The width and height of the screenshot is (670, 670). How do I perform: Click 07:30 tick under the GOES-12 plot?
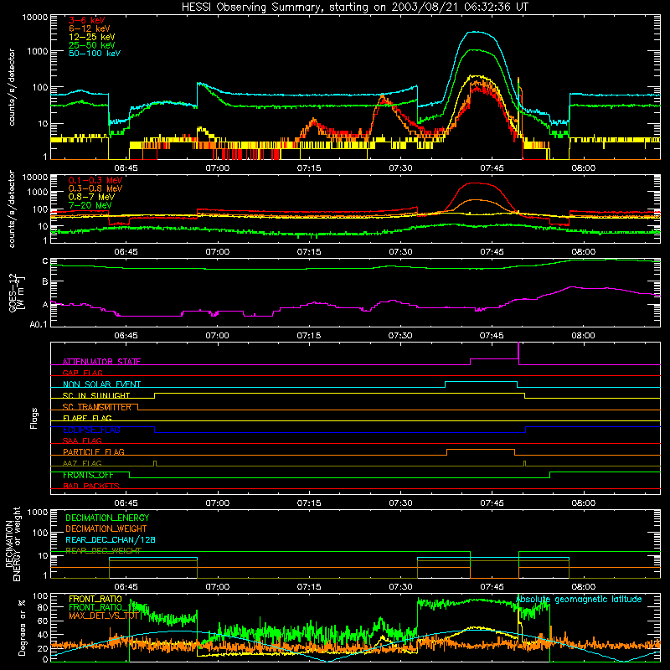pos(400,336)
